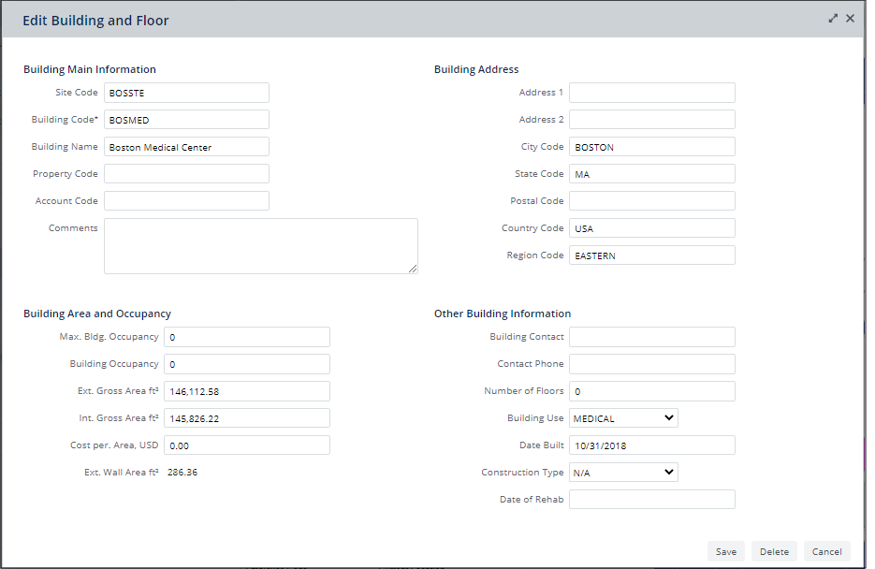Click the Cancel button
Image resolution: width=875 pixels, height=569 pixels.
tap(826, 551)
